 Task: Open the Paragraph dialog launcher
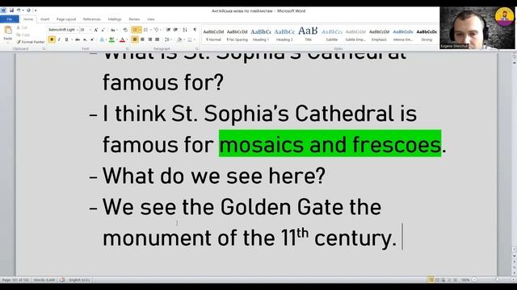pos(197,48)
